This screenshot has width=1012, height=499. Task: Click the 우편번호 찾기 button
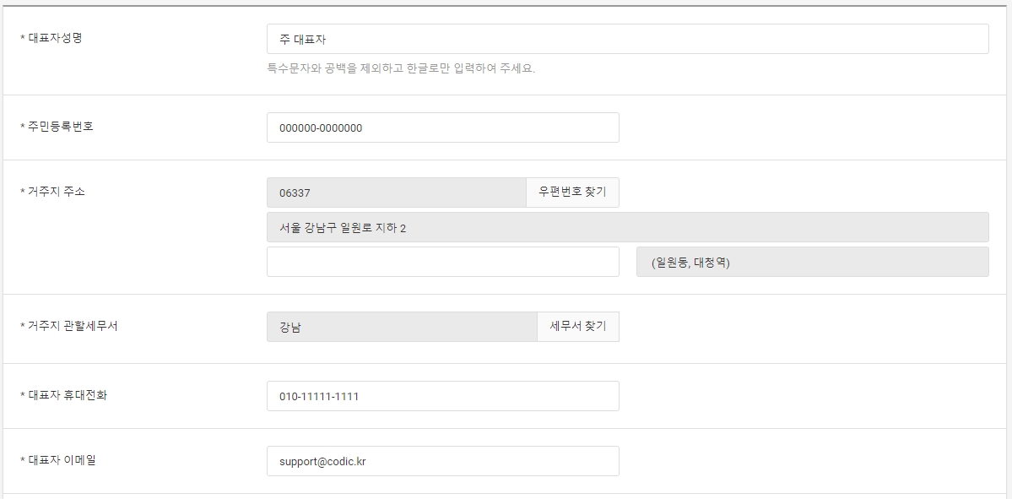pyautogui.click(x=572, y=193)
